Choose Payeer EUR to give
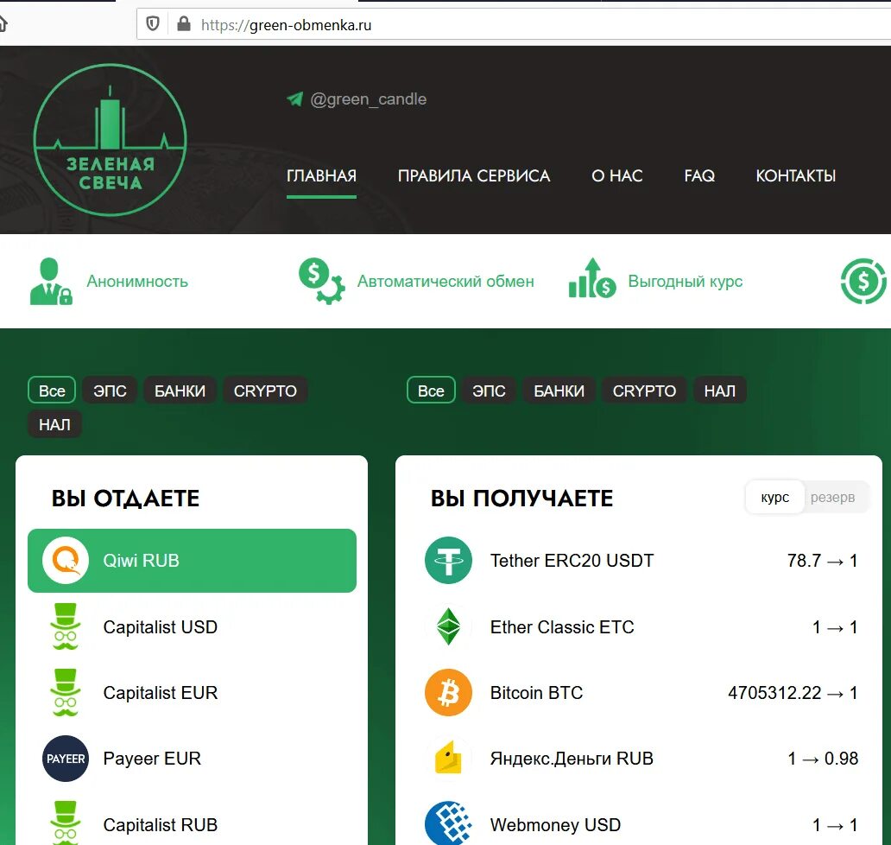 click(192, 759)
